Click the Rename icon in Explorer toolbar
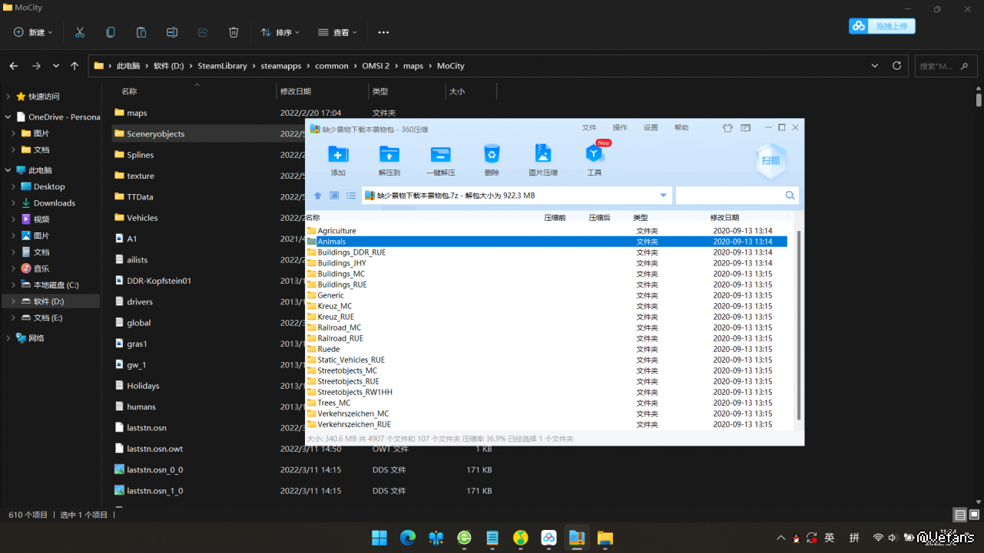The width and height of the screenshot is (984, 553). (172, 32)
